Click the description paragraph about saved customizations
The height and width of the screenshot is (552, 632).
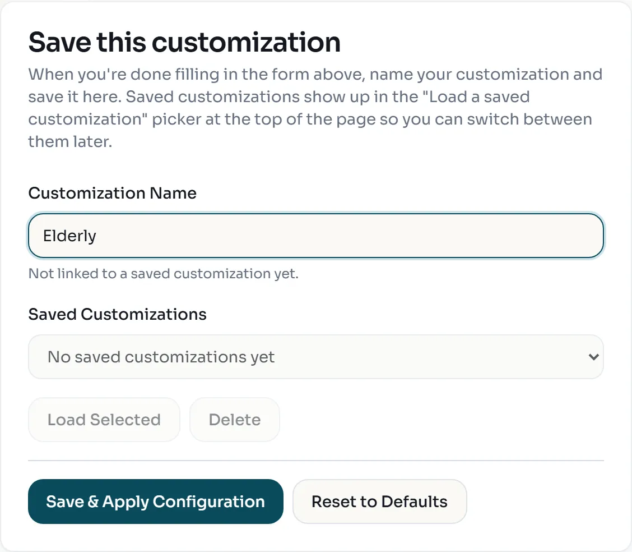tap(315, 108)
